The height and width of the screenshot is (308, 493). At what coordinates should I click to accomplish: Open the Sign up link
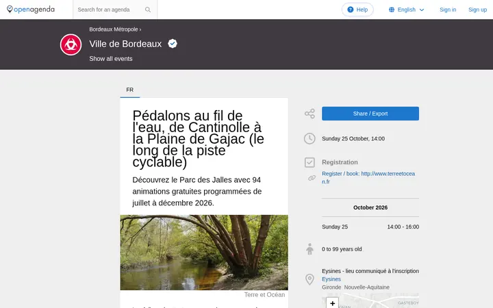pyautogui.click(x=477, y=10)
